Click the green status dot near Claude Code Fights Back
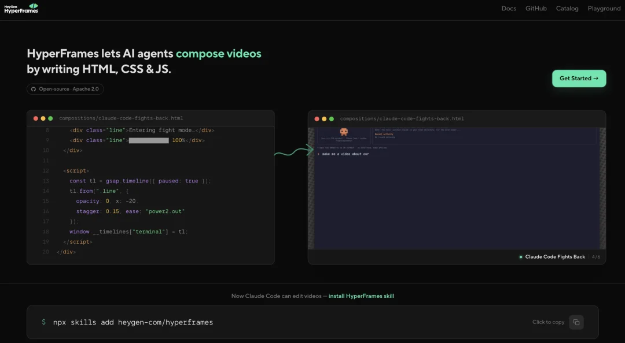The height and width of the screenshot is (343, 625). point(521,257)
